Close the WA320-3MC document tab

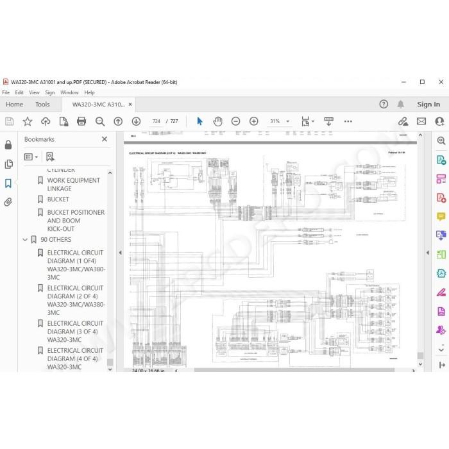pyautogui.click(x=130, y=104)
